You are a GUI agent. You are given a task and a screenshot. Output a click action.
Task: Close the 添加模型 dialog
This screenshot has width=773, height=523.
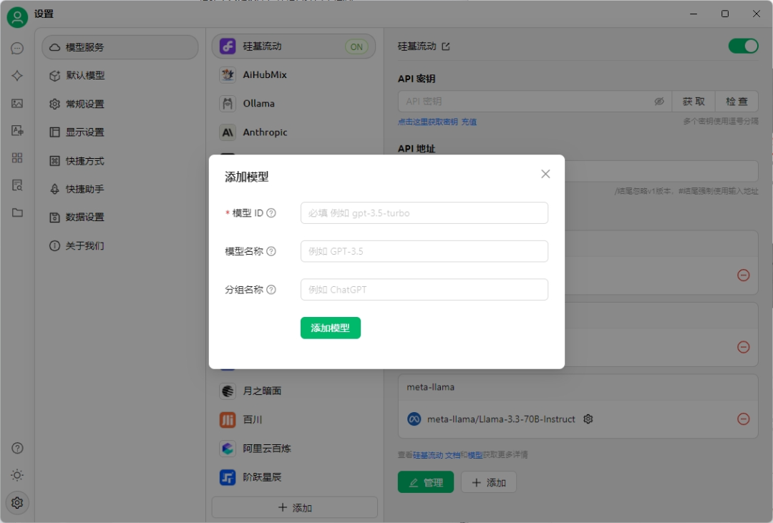pos(545,174)
